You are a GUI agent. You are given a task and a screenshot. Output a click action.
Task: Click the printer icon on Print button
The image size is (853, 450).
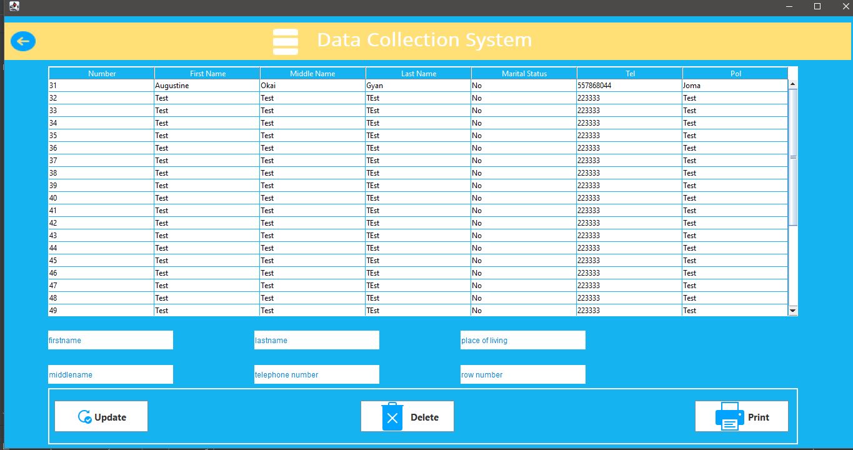pos(729,416)
